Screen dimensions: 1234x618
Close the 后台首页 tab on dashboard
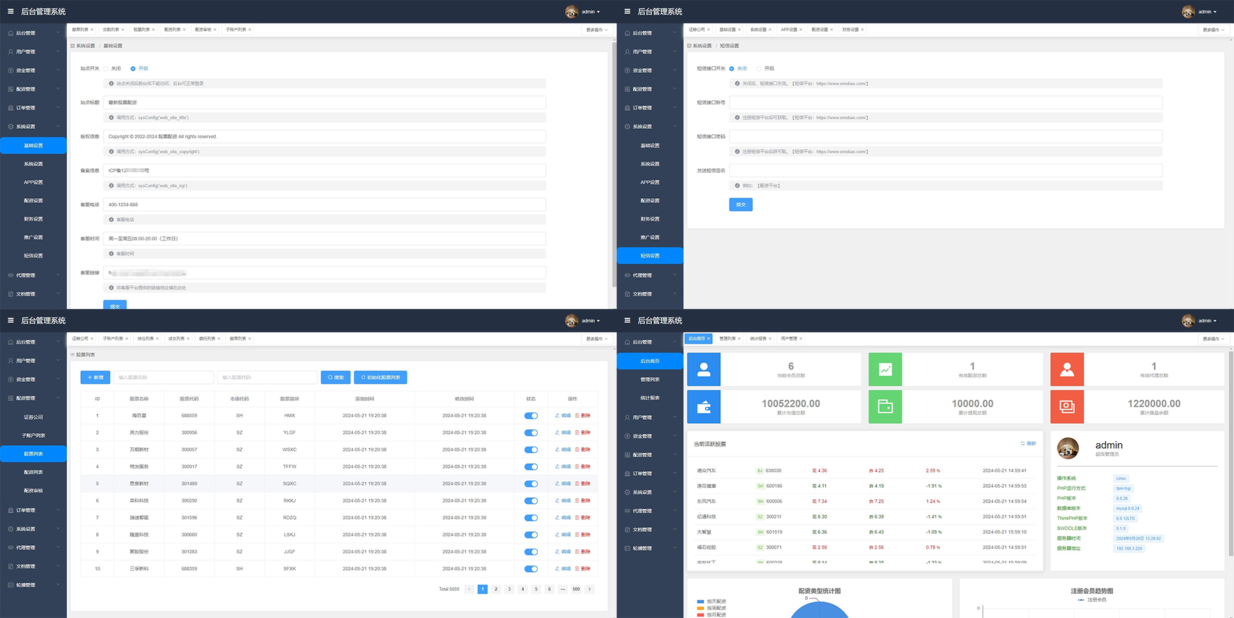708,339
